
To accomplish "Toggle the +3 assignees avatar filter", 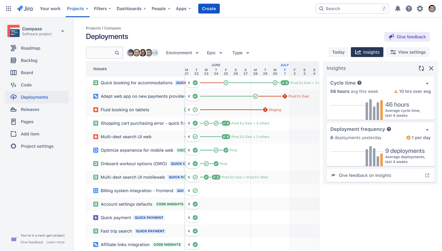I will (155, 52).
